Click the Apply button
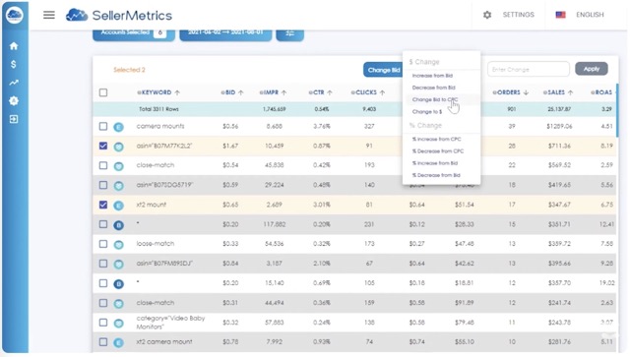Screen dimensions: 630x357 point(591,69)
